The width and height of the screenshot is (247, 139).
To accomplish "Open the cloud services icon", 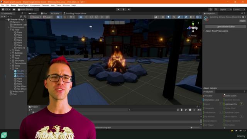I will [x=14, y=9].
